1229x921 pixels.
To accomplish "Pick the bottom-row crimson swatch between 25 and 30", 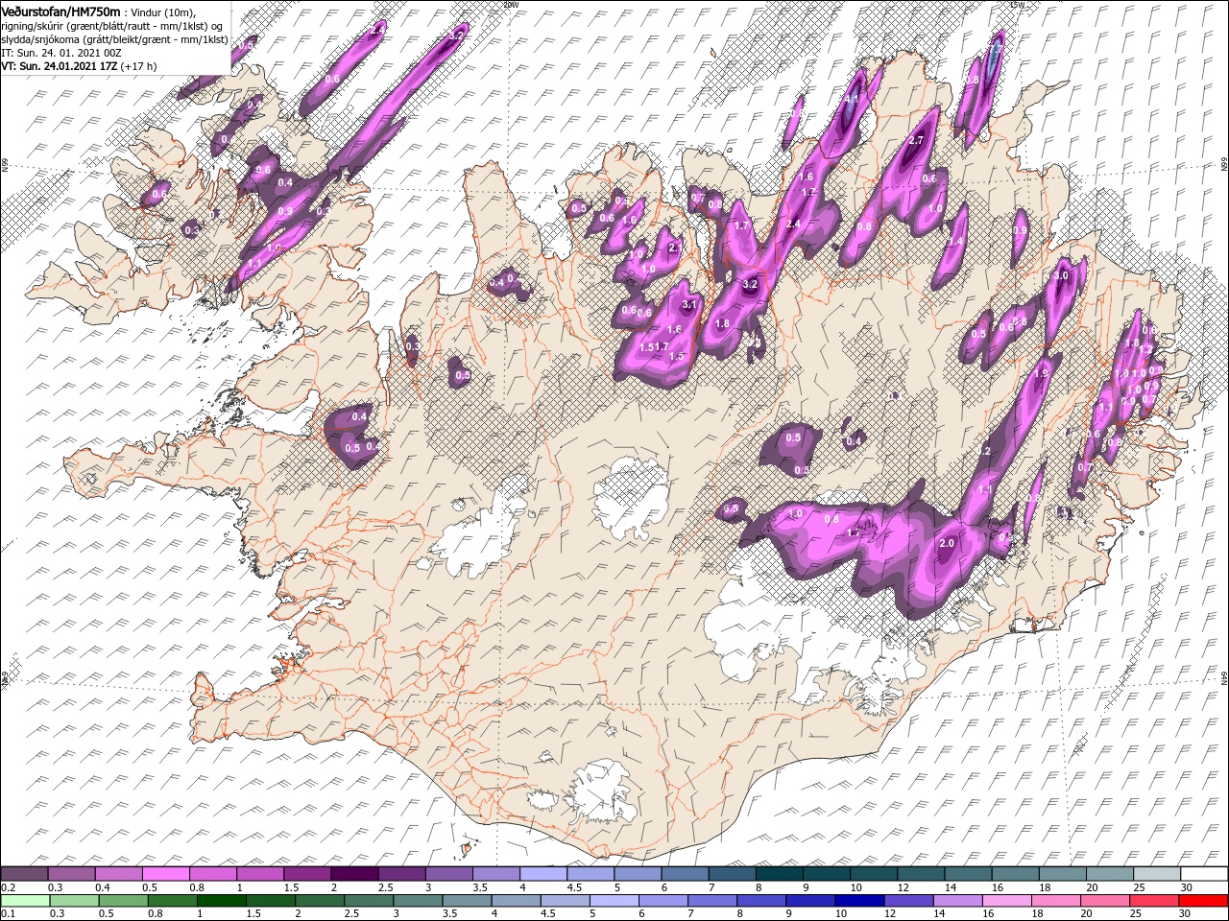I will (x=1154, y=901).
